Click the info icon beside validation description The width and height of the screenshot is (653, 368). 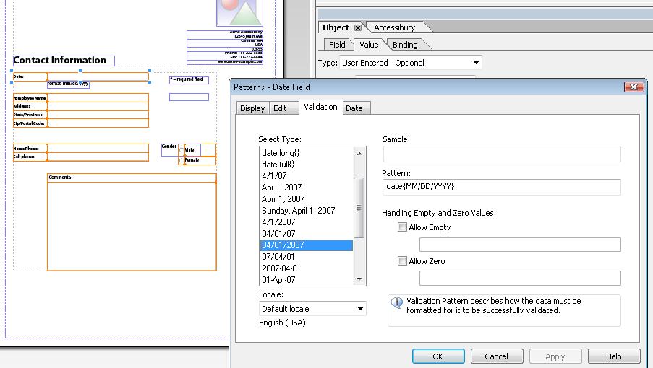pos(396,303)
